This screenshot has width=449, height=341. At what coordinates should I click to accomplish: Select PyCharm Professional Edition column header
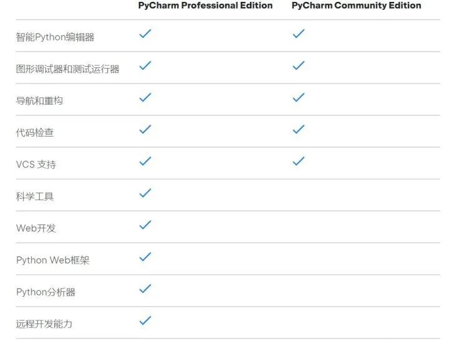[205, 6]
